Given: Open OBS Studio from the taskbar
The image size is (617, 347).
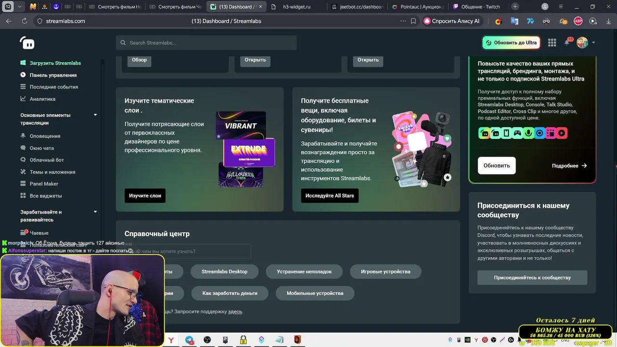Looking at the screenshot, I should coord(207,340).
